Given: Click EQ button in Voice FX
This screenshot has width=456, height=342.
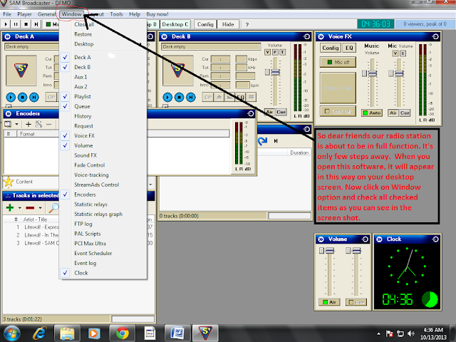Looking at the screenshot, I should (x=349, y=48).
